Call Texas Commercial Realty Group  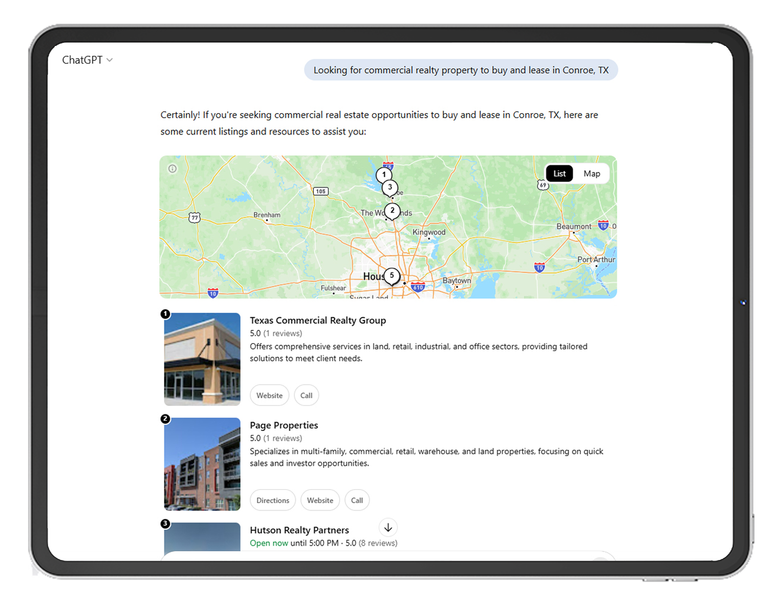click(306, 395)
